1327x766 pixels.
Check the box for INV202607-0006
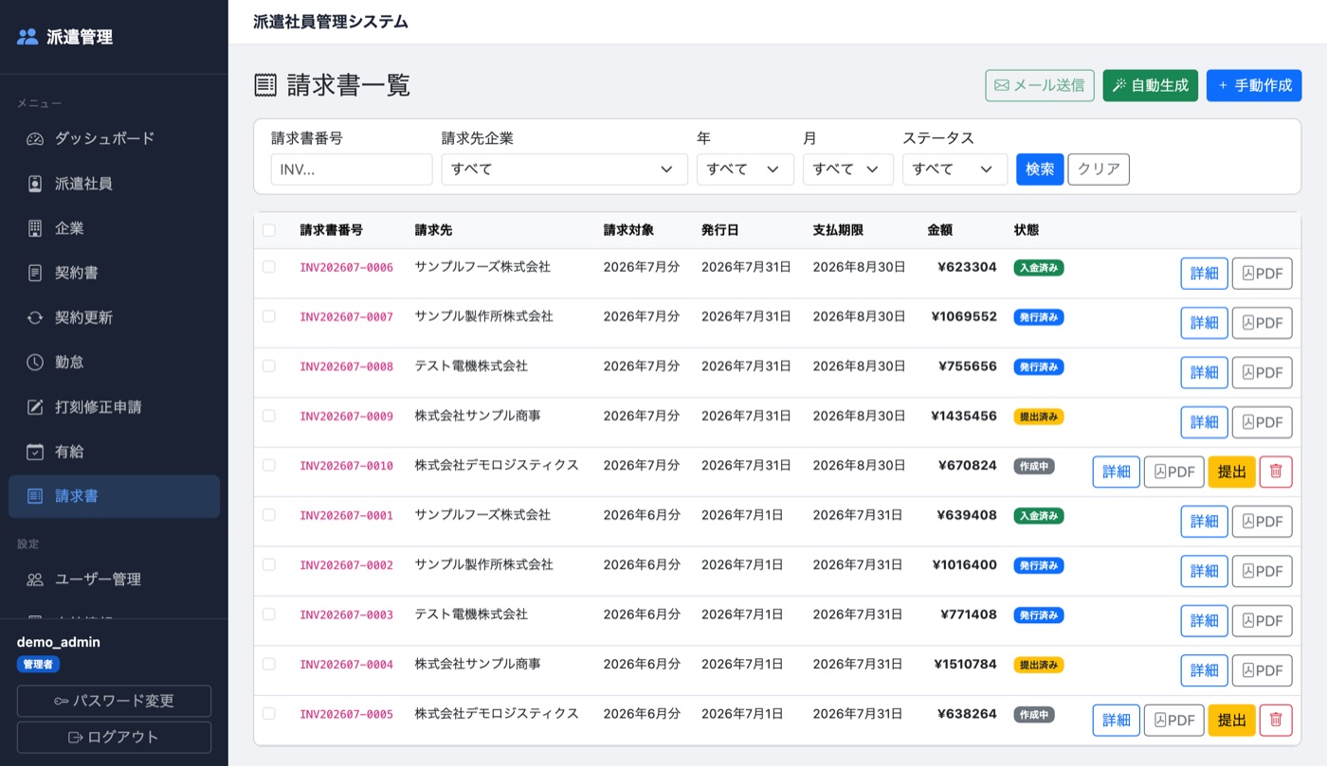coord(269,267)
